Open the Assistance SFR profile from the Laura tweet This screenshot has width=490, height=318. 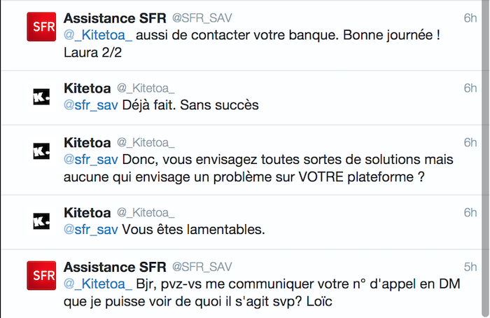[x=115, y=18]
